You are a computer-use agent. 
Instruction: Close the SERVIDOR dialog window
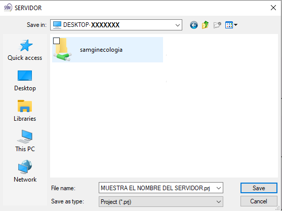273,8
